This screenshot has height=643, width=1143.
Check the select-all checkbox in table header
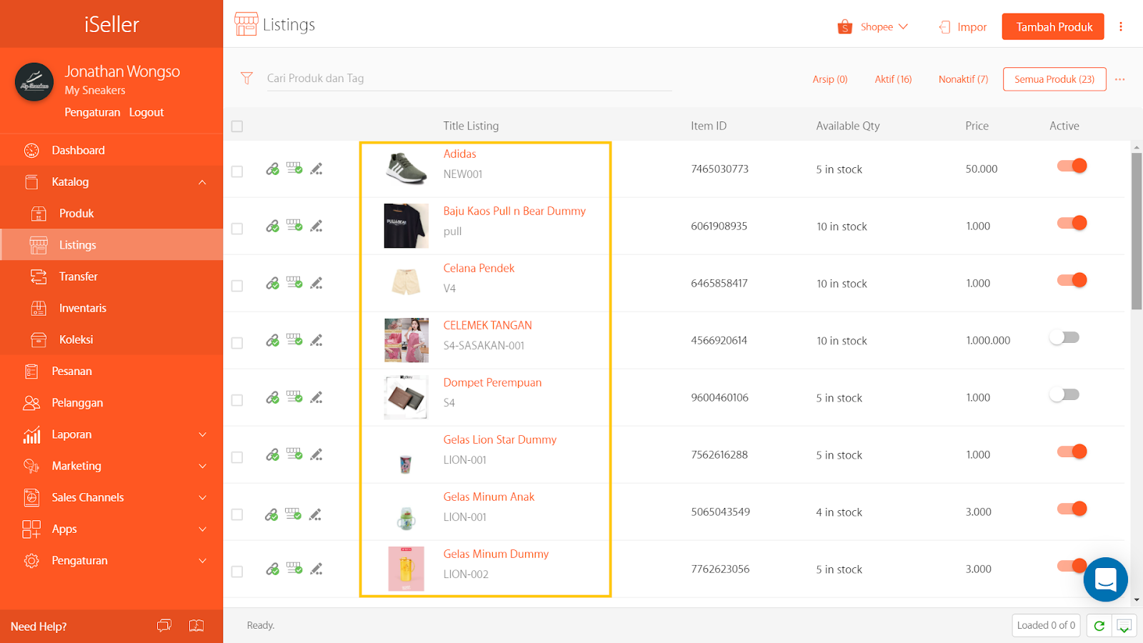pyautogui.click(x=236, y=125)
